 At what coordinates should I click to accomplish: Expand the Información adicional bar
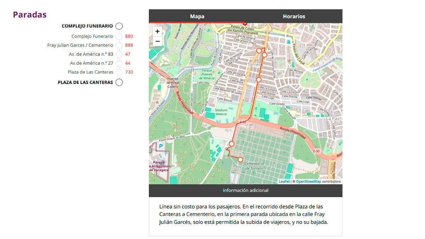(245, 190)
